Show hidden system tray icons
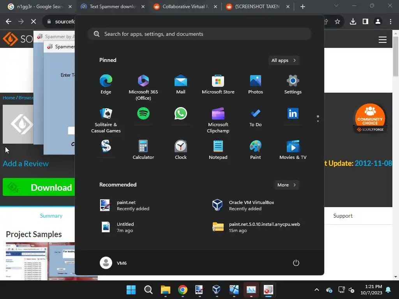The height and width of the screenshot is (299, 399). coord(317,290)
